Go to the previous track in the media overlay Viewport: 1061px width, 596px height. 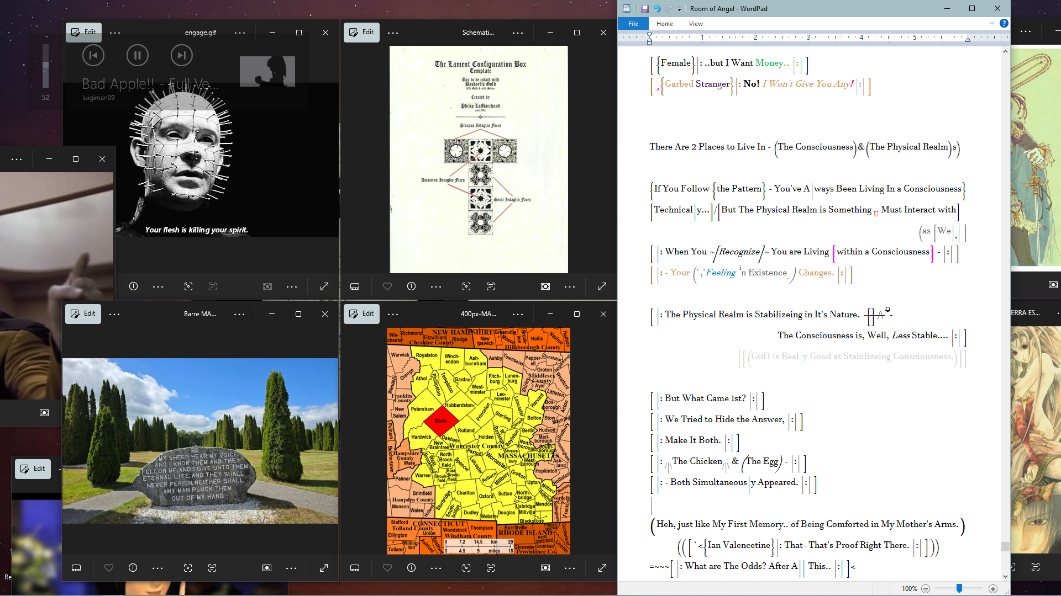[93, 55]
